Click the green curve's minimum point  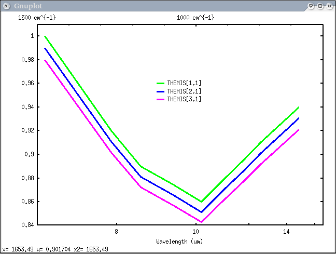click(x=201, y=202)
